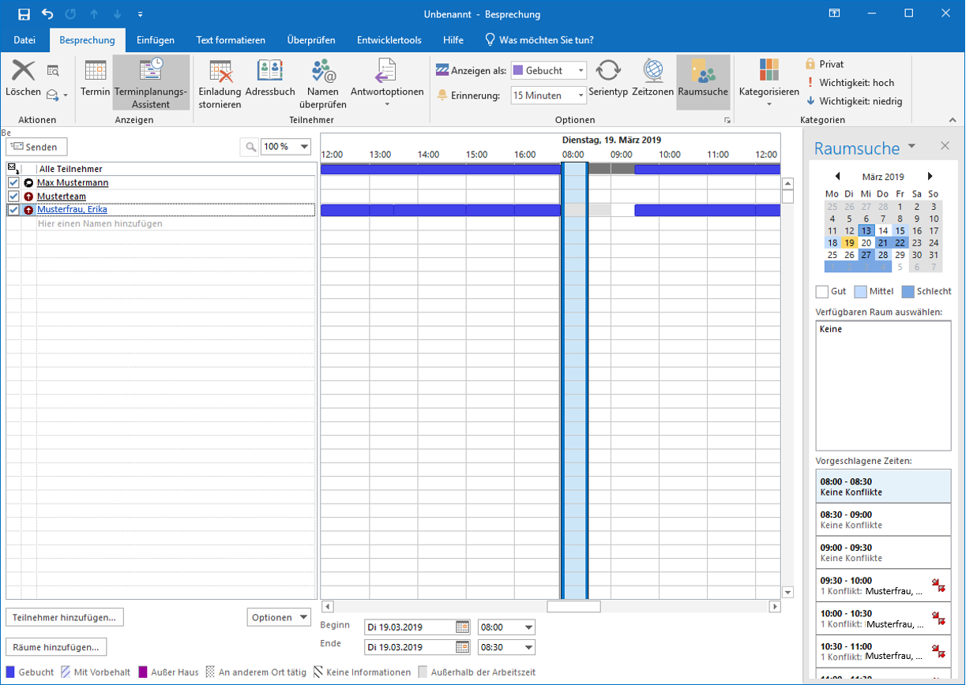Screen dimensions: 977x685
Task: Switch to the Überprüfen tab
Action: (310, 40)
